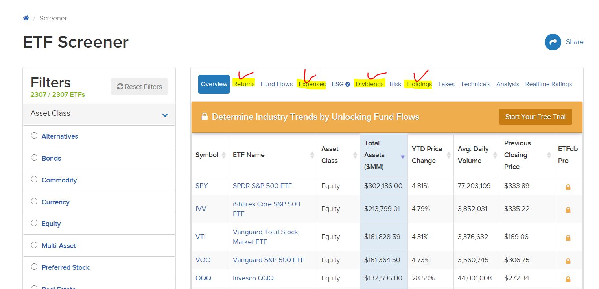This screenshot has height=289, width=599.
Task: Click the $169.06 closing price cell
Action: (x=527, y=237)
